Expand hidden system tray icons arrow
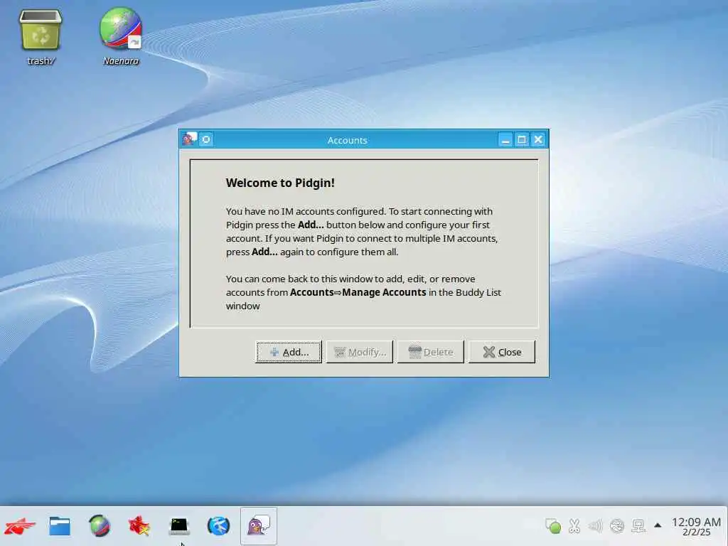728x546 pixels. pyautogui.click(x=658, y=525)
